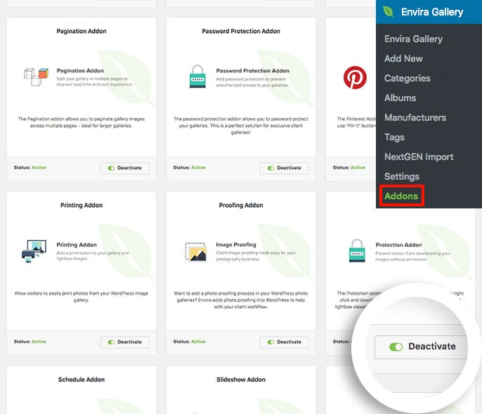Click the magnified Deactivate button for Protection Addon
482x414 pixels.
click(421, 347)
